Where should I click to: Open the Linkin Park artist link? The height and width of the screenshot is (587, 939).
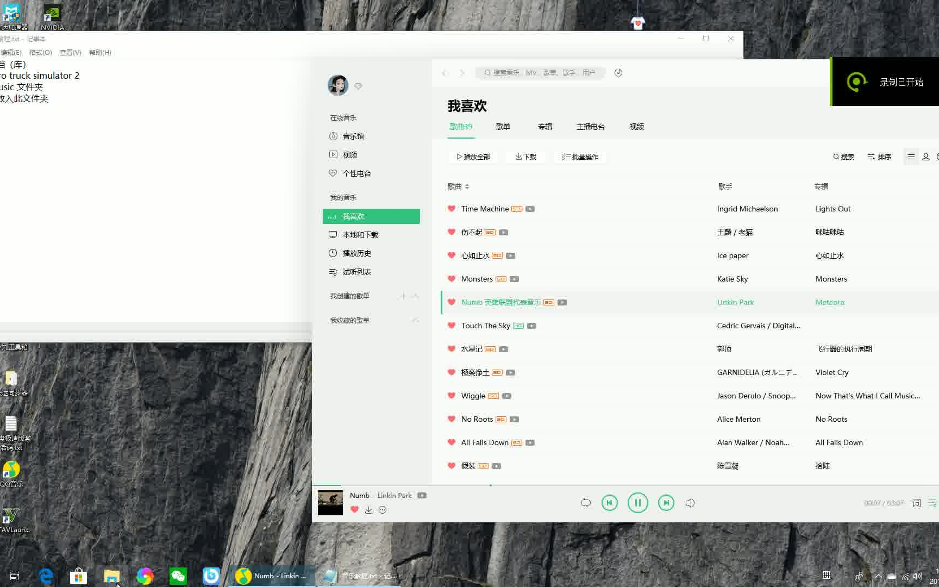[735, 302]
